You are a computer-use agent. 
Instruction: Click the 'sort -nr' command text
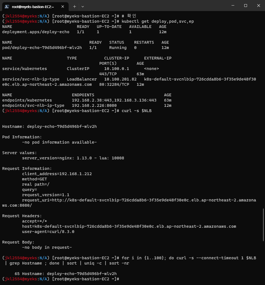pyautogui.click(x=119, y=263)
